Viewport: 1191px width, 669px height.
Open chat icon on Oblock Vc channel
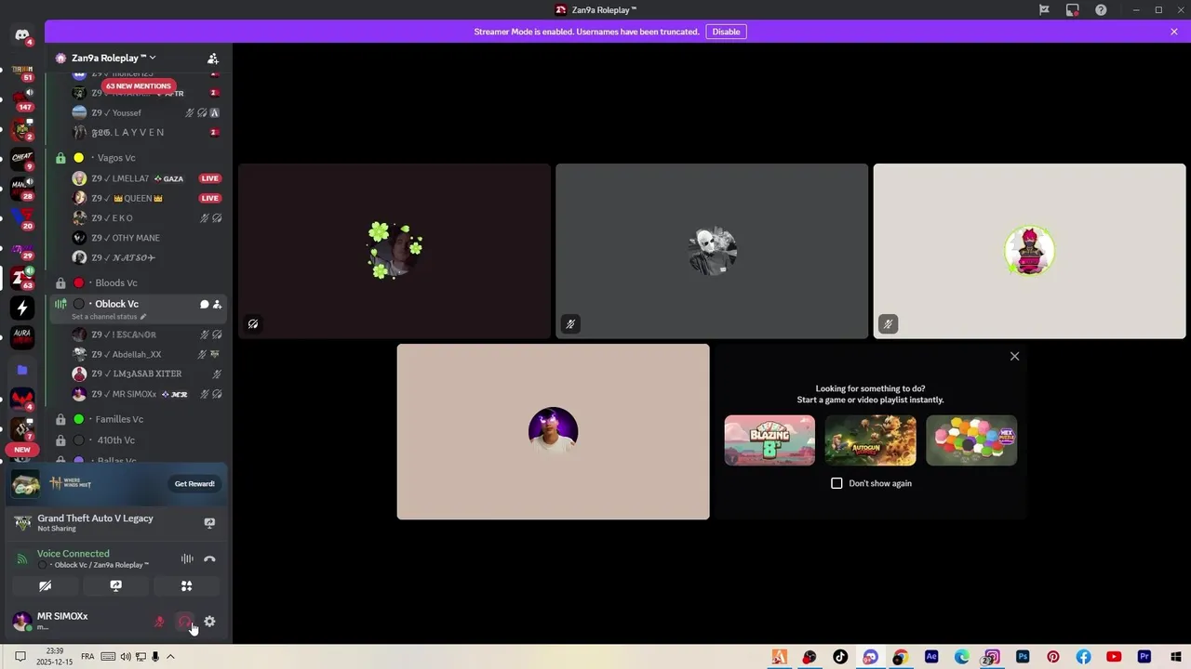click(204, 304)
